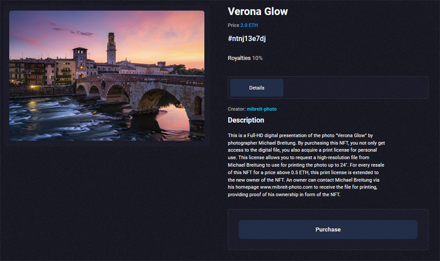Click the Purchase button
Viewport: 440px width, 261px height.
(328, 229)
